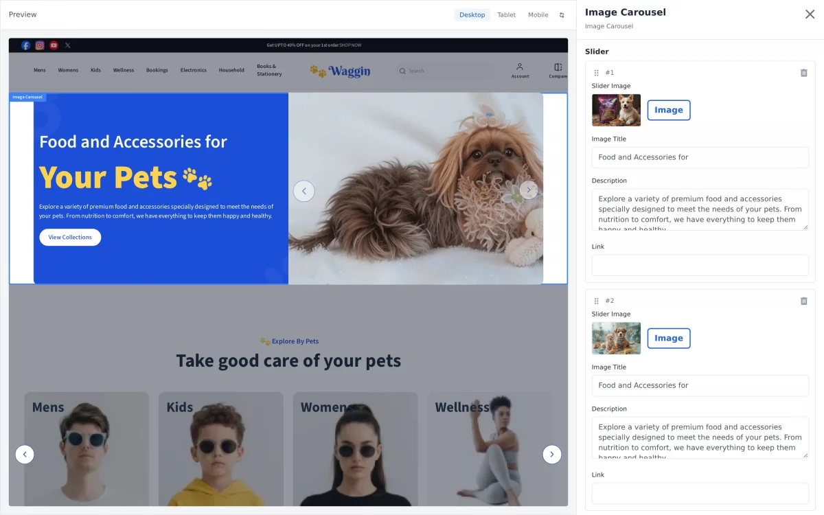Focus the store Search field
824x515 pixels.
pyautogui.click(x=445, y=71)
